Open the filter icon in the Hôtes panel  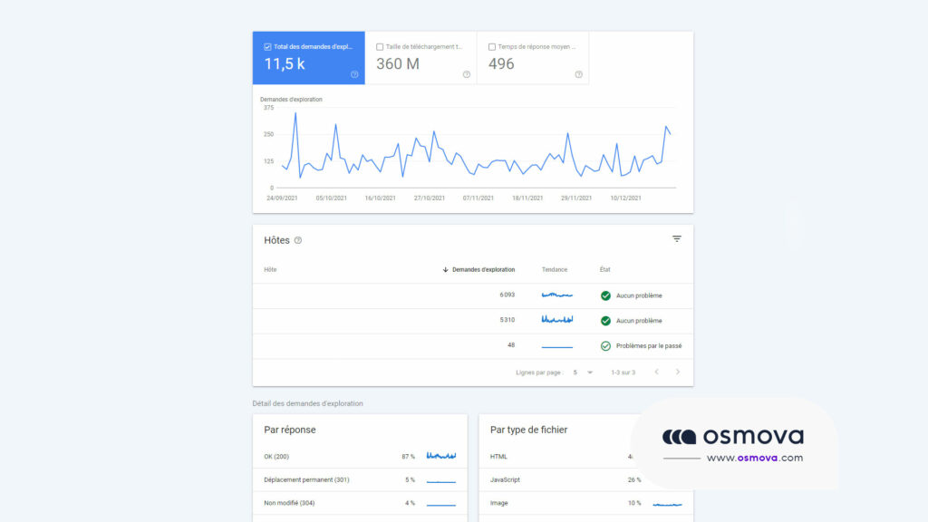(677, 238)
